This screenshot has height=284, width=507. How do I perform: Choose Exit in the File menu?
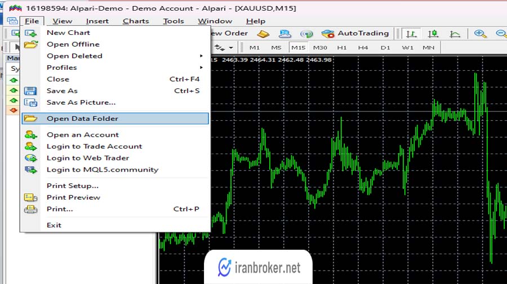tap(115, 225)
